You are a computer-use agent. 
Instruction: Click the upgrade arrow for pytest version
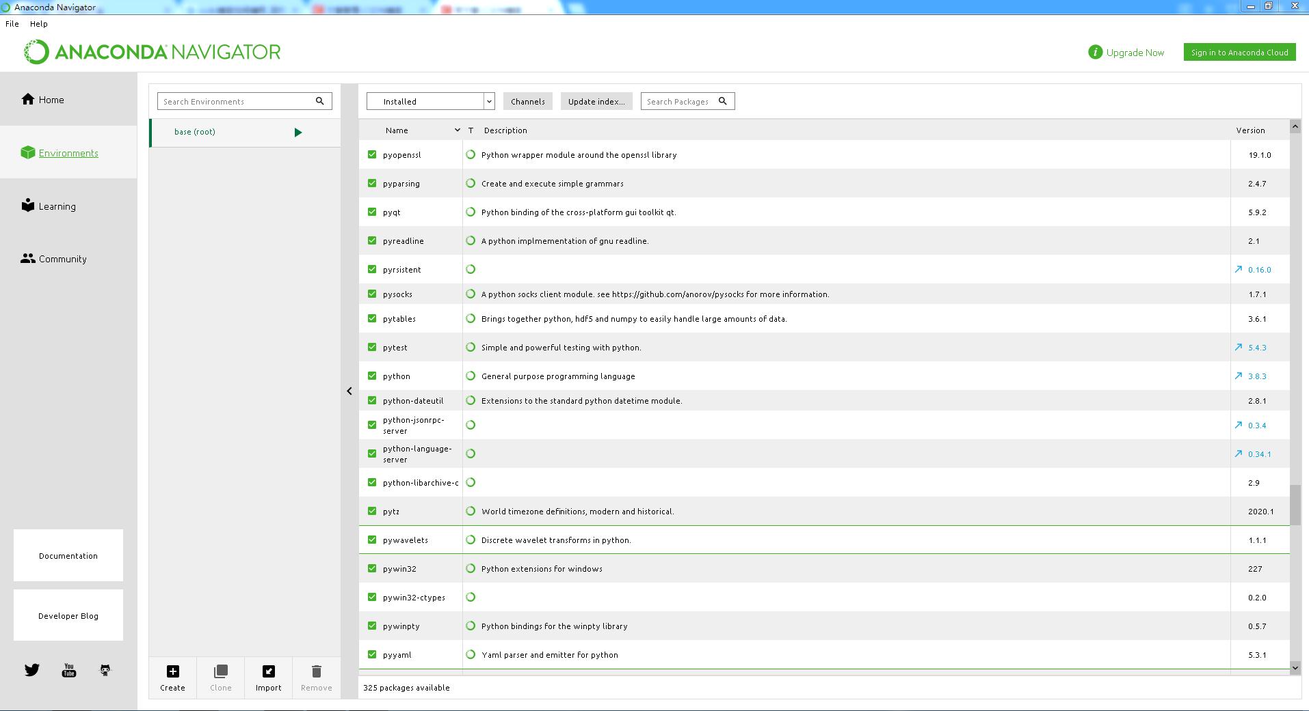click(x=1238, y=347)
